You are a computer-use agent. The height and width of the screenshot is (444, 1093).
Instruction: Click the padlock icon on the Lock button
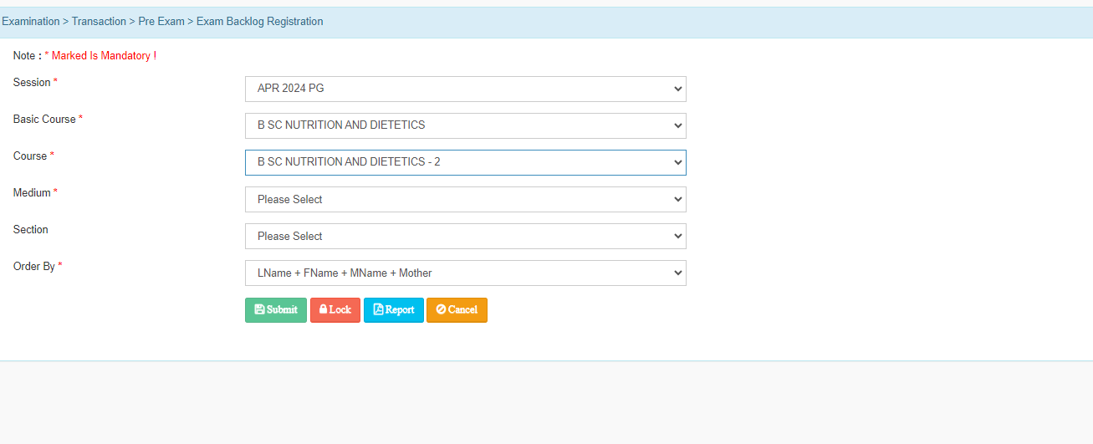coord(323,309)
